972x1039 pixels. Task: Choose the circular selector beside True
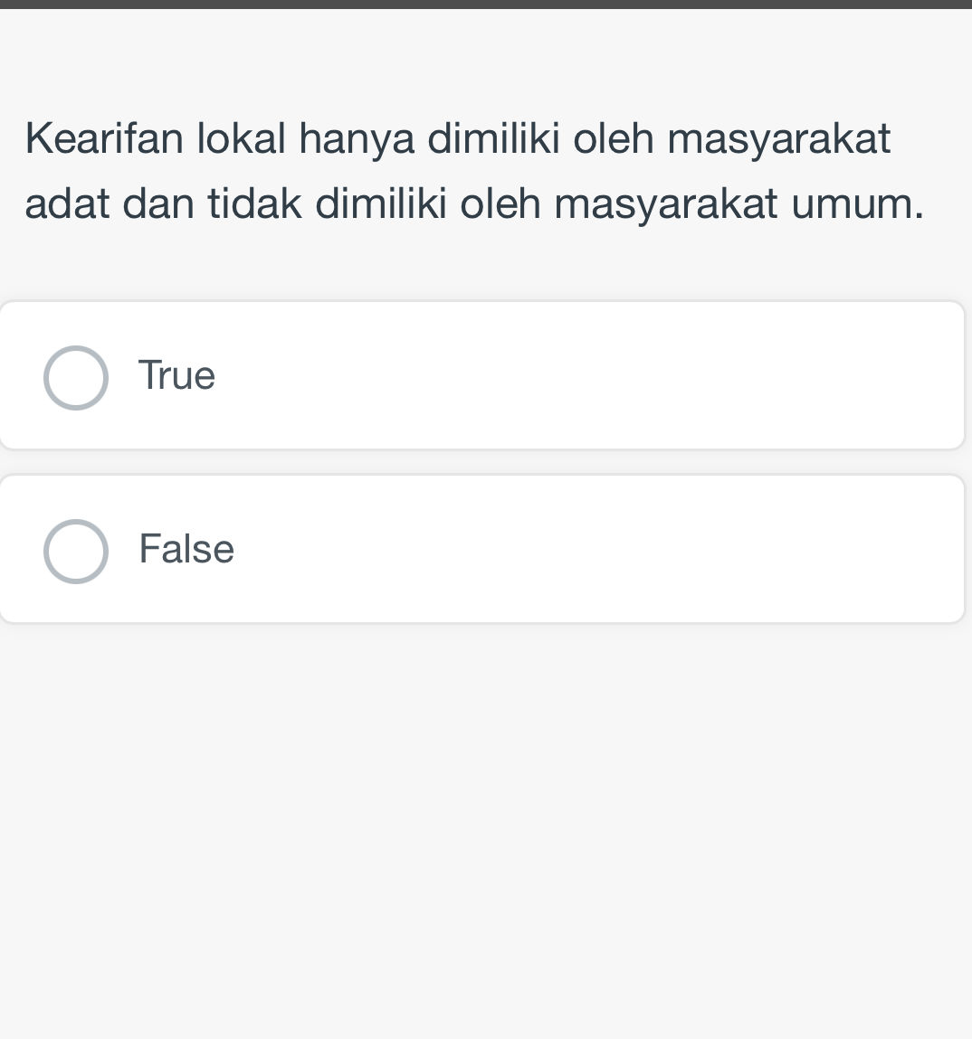76,377
